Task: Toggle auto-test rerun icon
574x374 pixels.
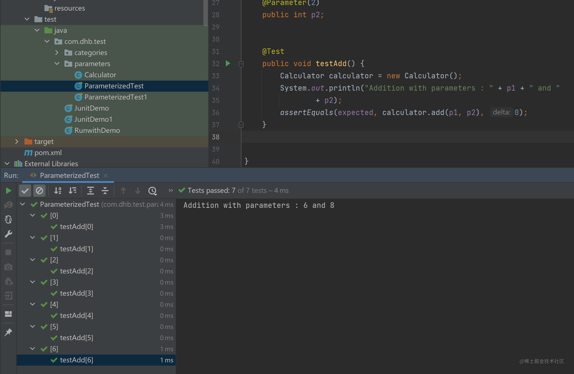Action: coord(8,220)
